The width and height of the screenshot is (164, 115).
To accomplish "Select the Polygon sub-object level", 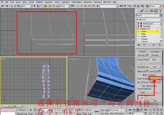I will click(x=144, y=39).
